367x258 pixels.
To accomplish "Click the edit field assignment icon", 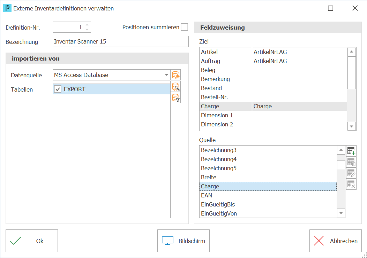I will pos(351,173).
